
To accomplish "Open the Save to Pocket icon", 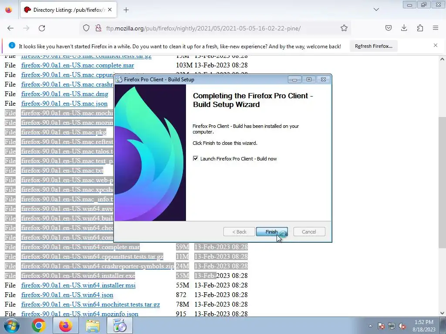I will tap(388, 28).
